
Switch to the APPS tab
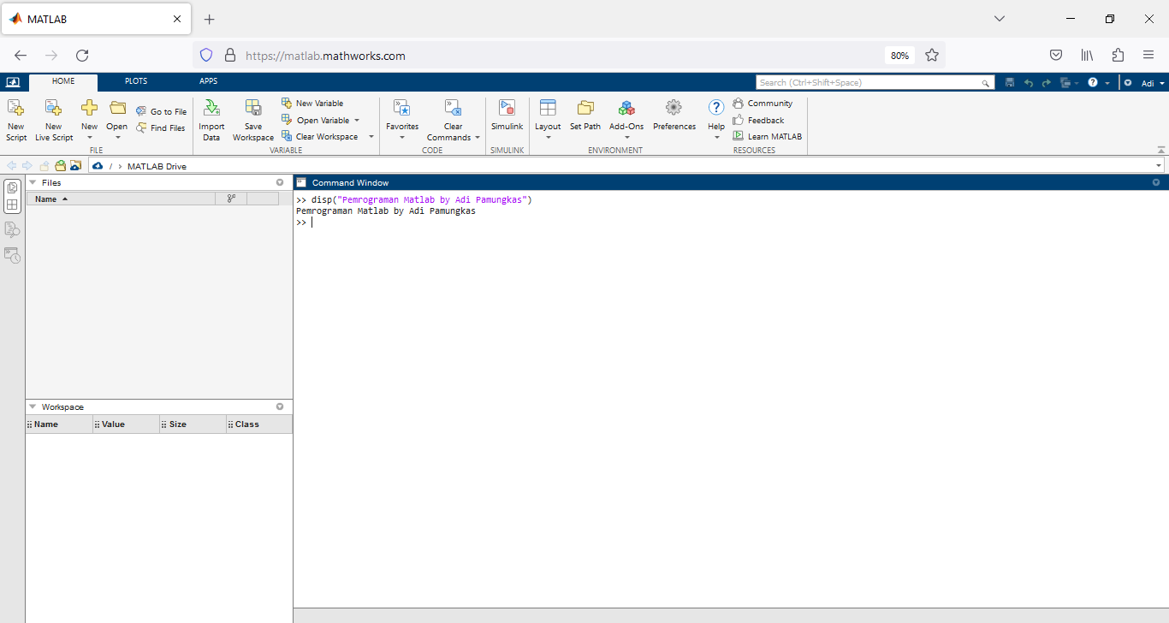click(x=208, y=81)
